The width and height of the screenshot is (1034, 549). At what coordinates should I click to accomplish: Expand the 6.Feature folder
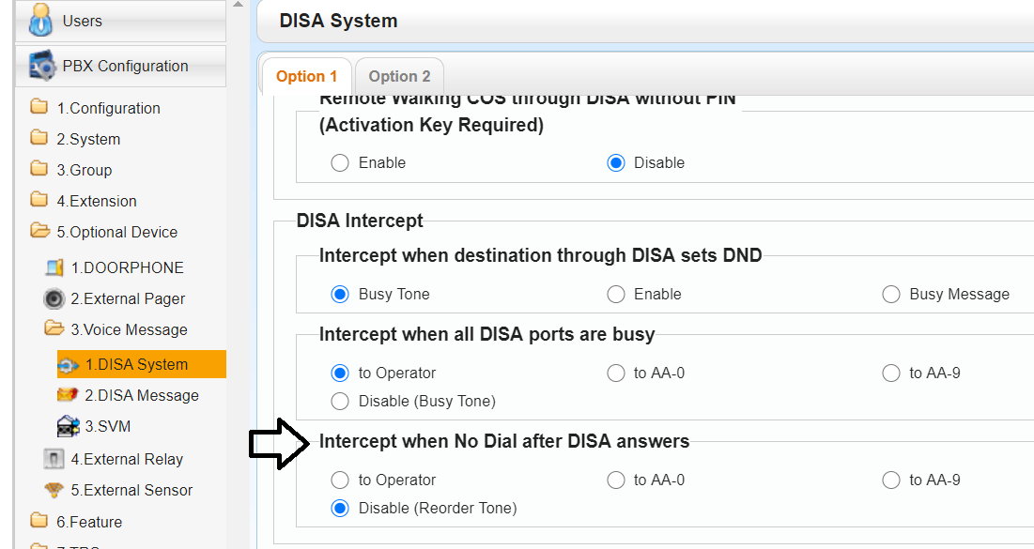(39, 521)
